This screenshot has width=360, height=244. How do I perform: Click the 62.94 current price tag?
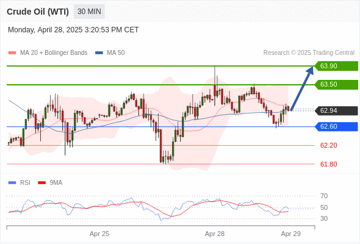tap(336, 110)
